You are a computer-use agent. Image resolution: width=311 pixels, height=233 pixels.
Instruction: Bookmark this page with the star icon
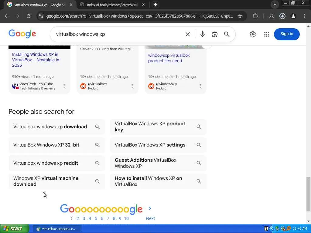tap(240, 16)
